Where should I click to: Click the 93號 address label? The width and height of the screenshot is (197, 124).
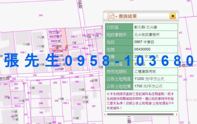pyautogui.click(x=76, y=118)
